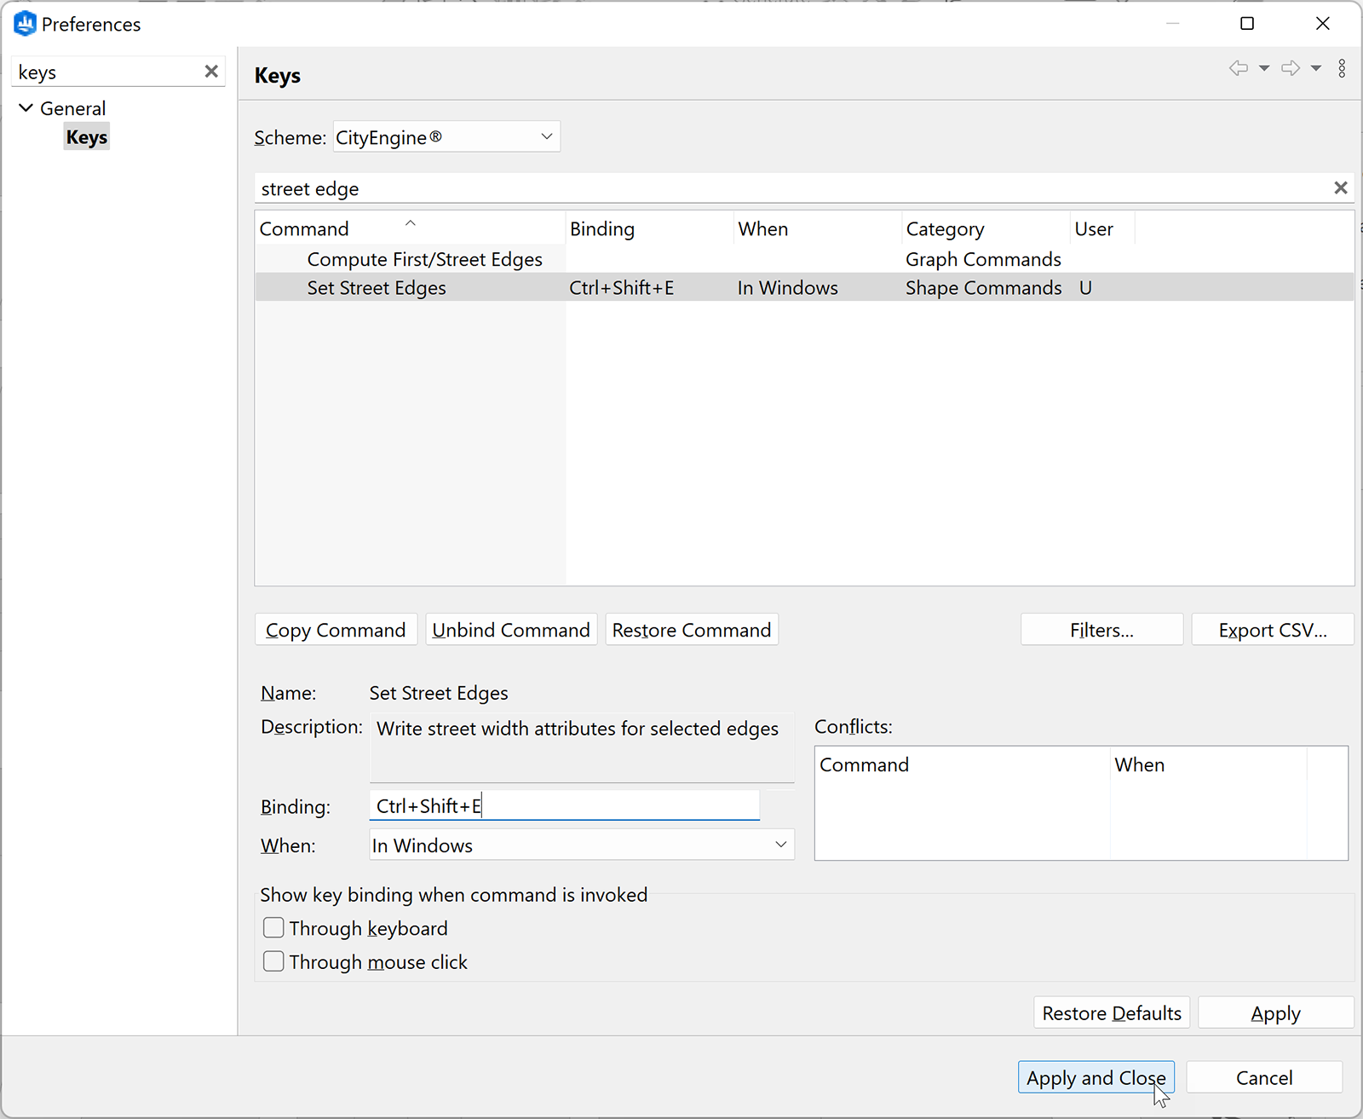Click Restore Defaults
This screenshot has width=1363, height=1119.
tap(1111, 1012)
